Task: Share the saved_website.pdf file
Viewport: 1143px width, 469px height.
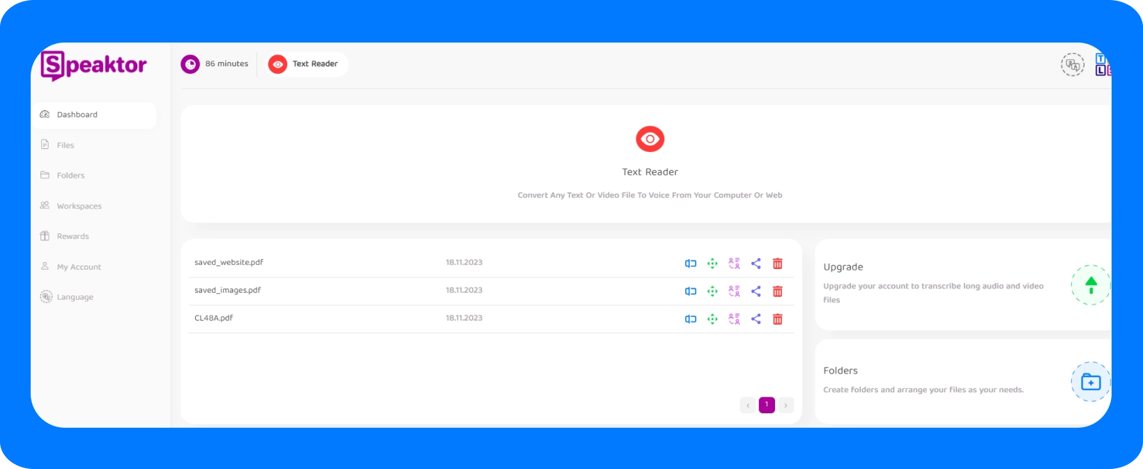Action: tap(756, 263)
